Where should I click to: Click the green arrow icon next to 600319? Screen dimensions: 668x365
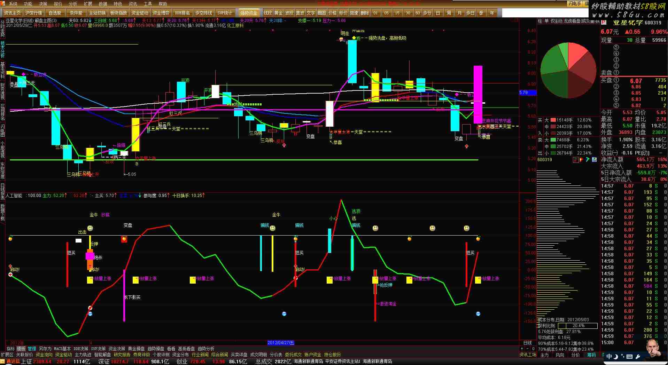click(x=588, y=160)
